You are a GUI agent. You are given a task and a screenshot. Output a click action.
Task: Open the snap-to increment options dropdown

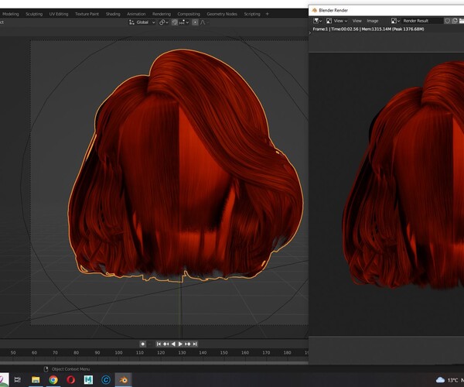pyautogui.click(x=184, y=22)
